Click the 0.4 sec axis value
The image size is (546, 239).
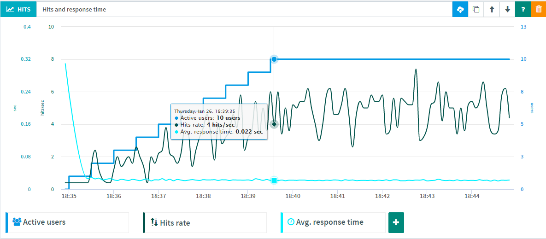pos(28,27)
